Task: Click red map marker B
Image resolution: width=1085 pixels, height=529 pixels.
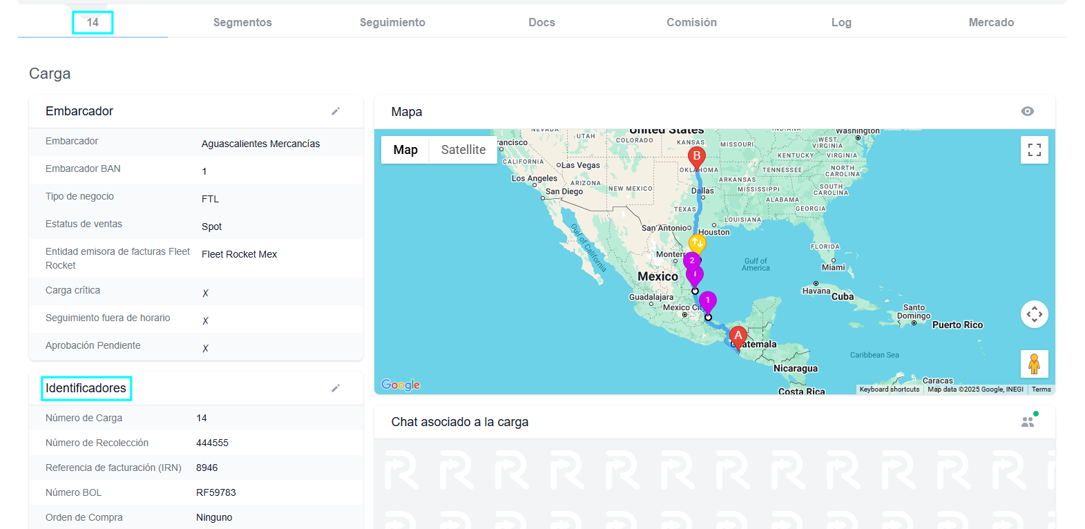Action: coord(697,159)
